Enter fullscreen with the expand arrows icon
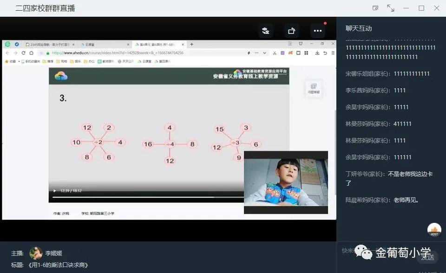446x273 pixels. point(391,8)
